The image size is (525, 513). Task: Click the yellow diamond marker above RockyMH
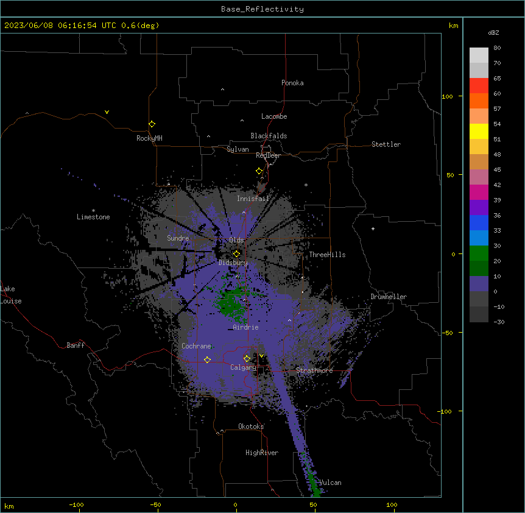(152, 124)
